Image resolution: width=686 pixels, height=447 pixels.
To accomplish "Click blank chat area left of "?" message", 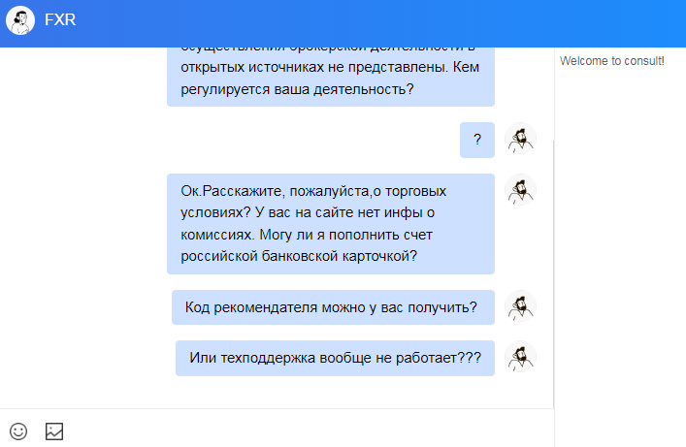I will [243, 140].
